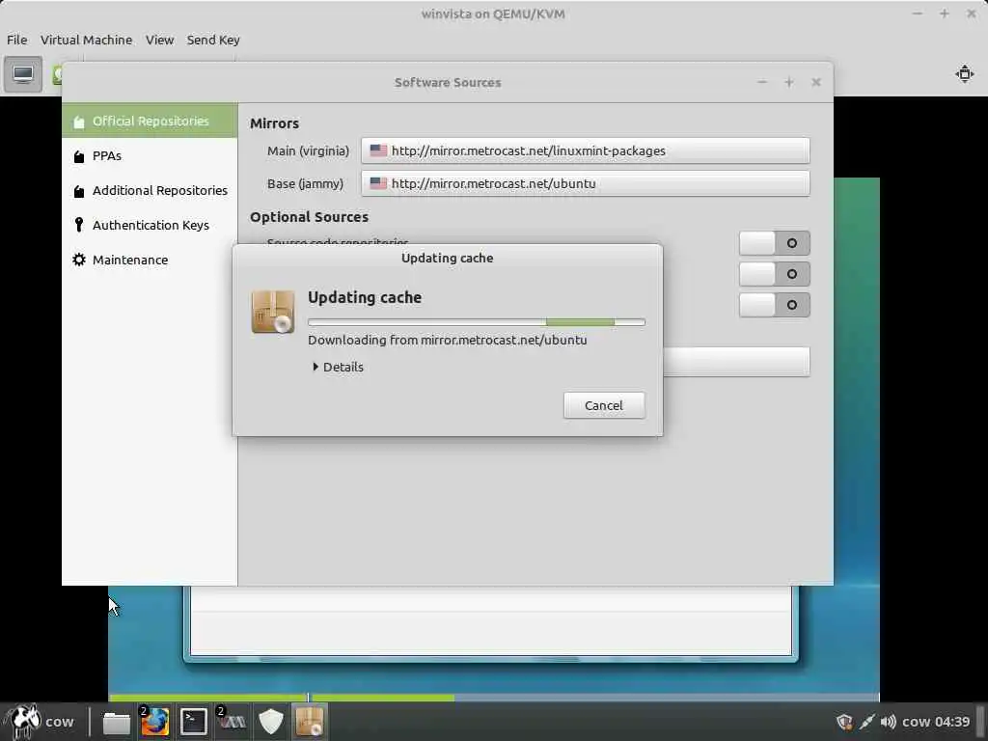Click the Base (jammy) mirror selector
The height and width of the screenshot is (741, 988).
586,183
